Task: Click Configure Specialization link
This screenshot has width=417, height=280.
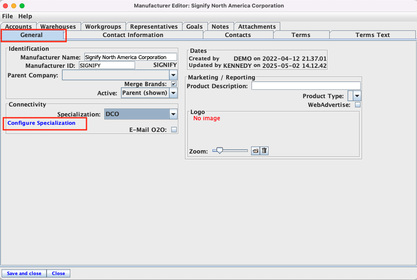Action: (42, 123)
